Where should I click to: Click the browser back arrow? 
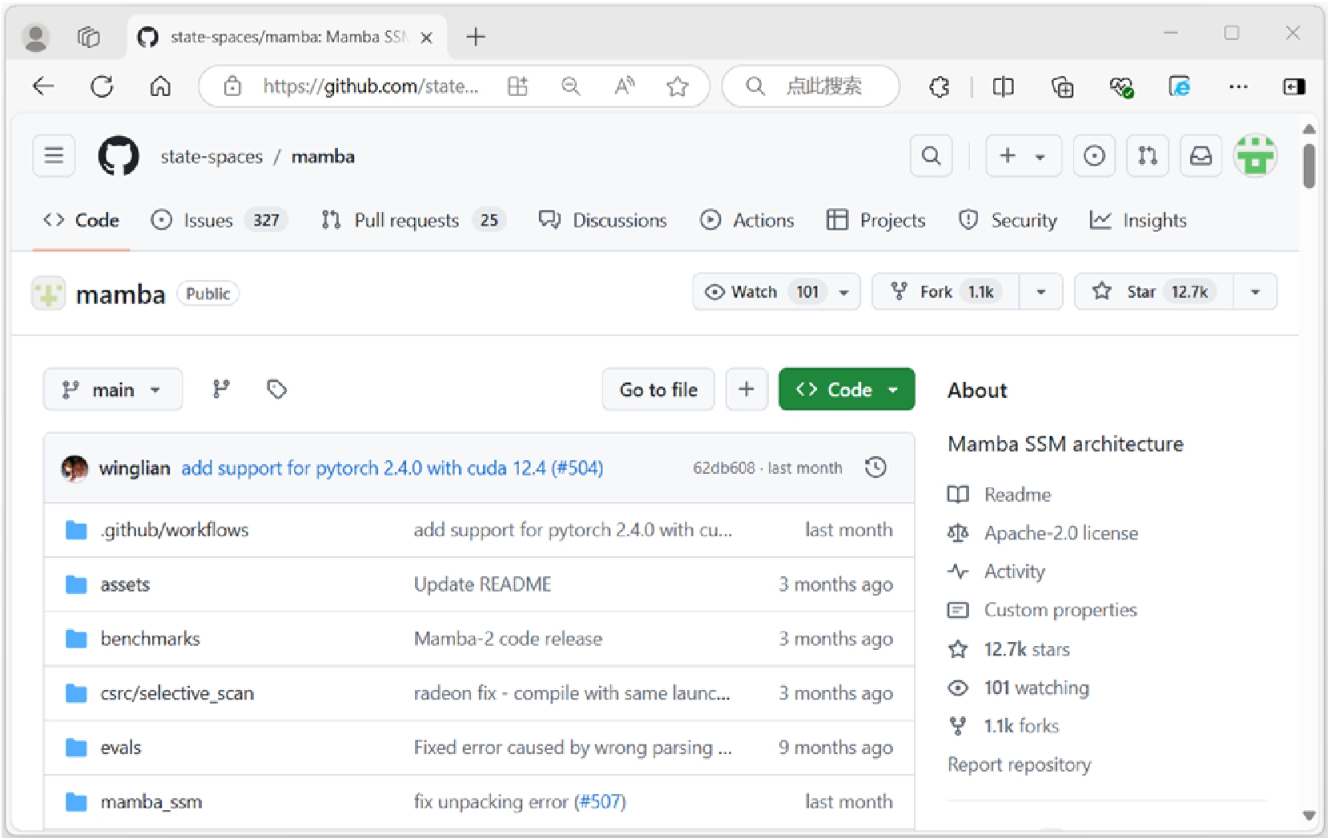pos(43,86)
